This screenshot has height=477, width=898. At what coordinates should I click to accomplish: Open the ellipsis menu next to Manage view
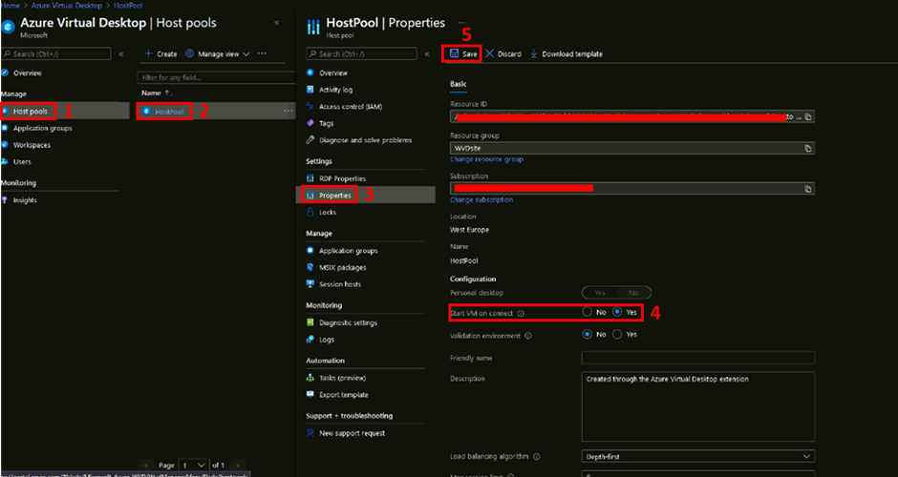point(262,53)
